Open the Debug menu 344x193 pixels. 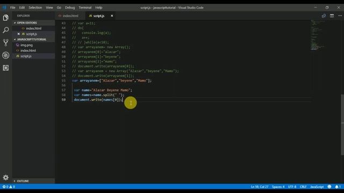tap(70, 8)
